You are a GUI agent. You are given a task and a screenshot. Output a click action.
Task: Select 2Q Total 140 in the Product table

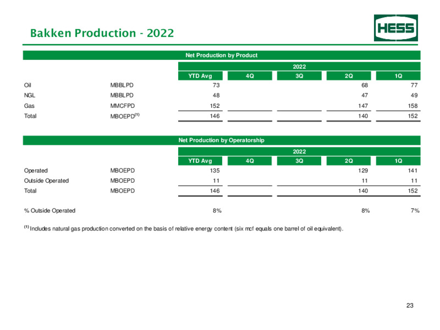point(363,116)
